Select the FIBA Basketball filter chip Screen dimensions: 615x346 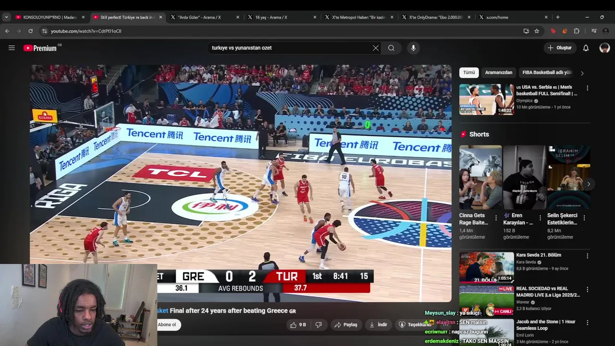547,73
